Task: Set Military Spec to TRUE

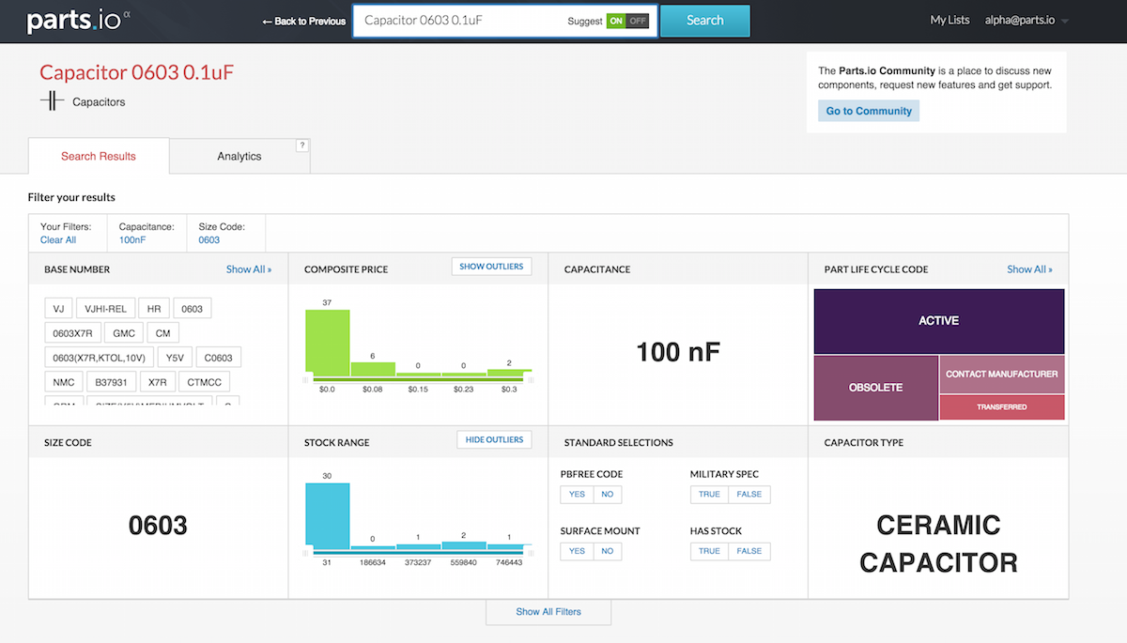Action: point(710,494)
